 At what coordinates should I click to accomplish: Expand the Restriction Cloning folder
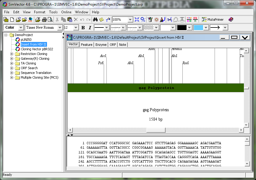12,54
